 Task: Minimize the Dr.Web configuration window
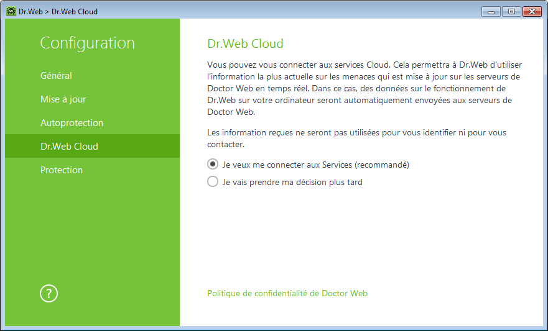(491, 12)
